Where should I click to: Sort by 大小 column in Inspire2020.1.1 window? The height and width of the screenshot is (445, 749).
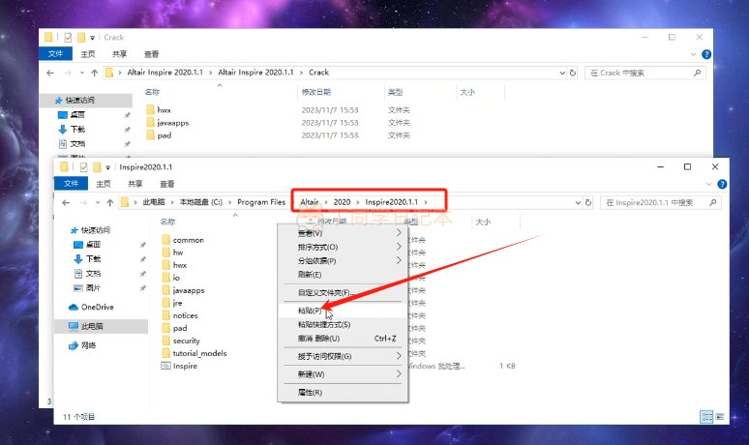click(483, 222)
